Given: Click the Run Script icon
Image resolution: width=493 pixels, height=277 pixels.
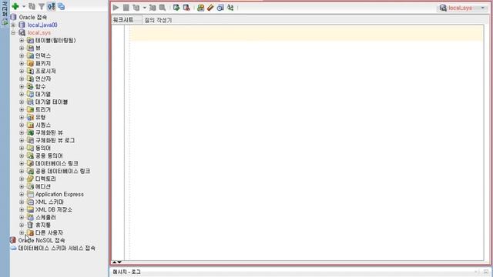Looking at the screenshot, I should pyautogui.click(x=126, y=8).
